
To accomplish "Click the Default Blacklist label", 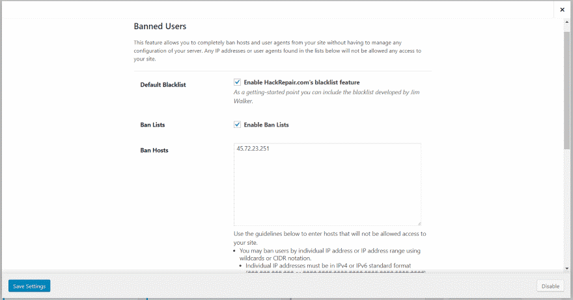I will [163, 84].
